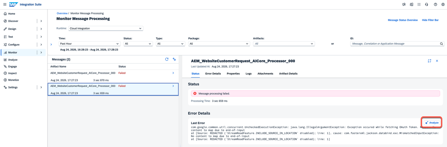Refresh the Messages list
Image resolution: width=447 pixels, height=147 pixels.
pos(167,59)
